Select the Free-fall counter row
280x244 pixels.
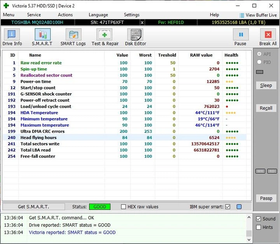124,156
